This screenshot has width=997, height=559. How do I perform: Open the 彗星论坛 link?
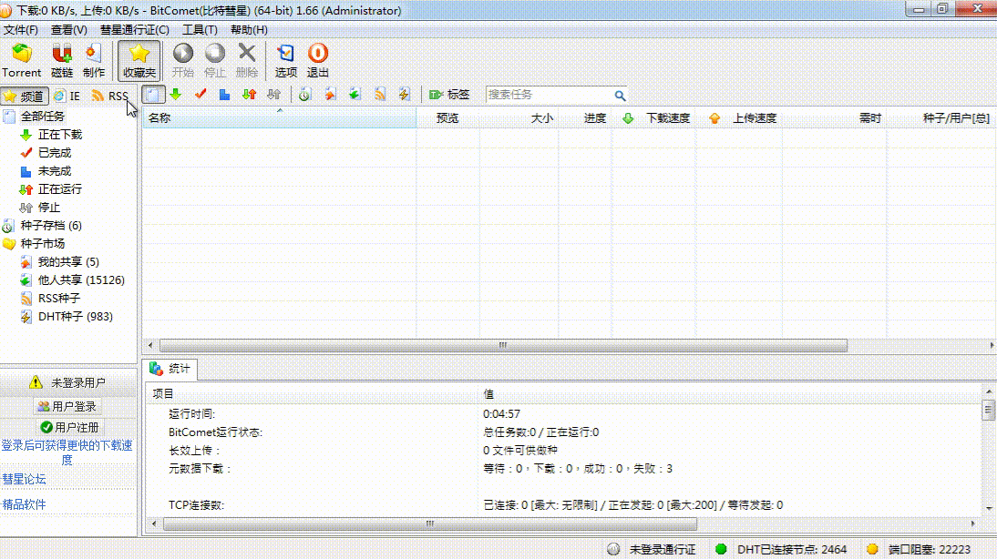click(25, 479)
